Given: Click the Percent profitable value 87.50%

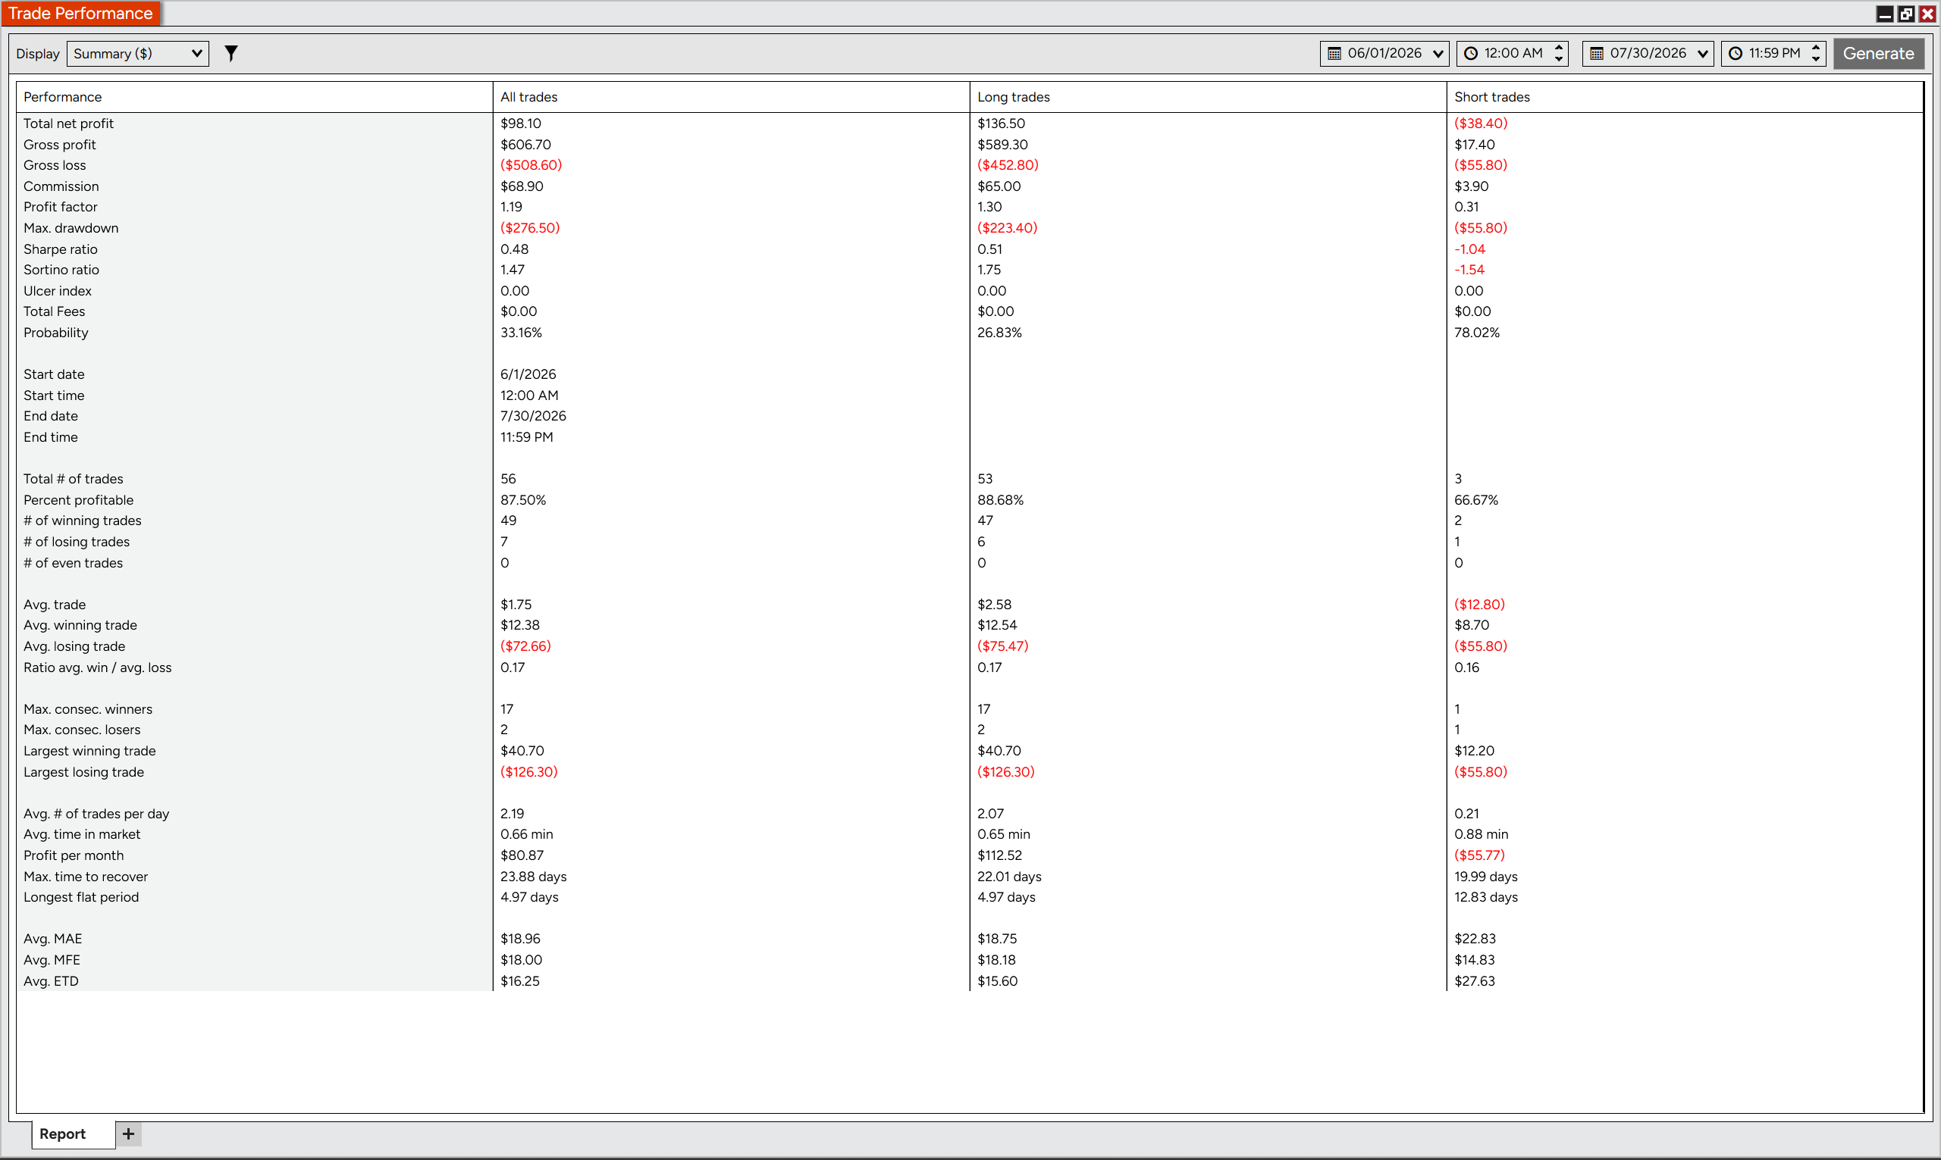Looking at the screenshot, I should point(523,500).
